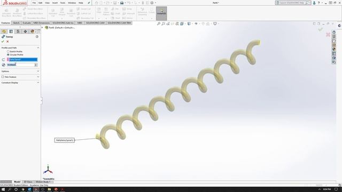342x192 pixels.
Task: Click Extruded Cut tool
Action: (x=53, y=13)
